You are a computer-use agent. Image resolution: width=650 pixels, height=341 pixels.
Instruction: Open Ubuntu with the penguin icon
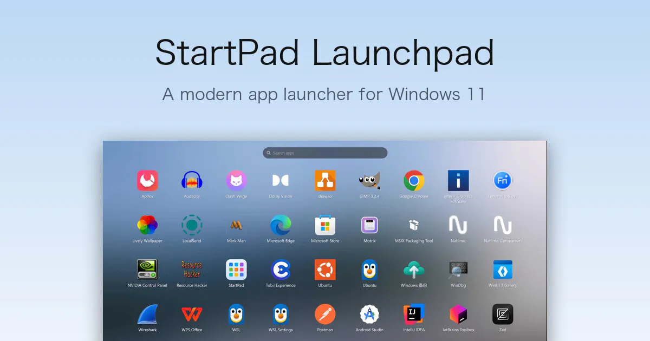[369, 269]
